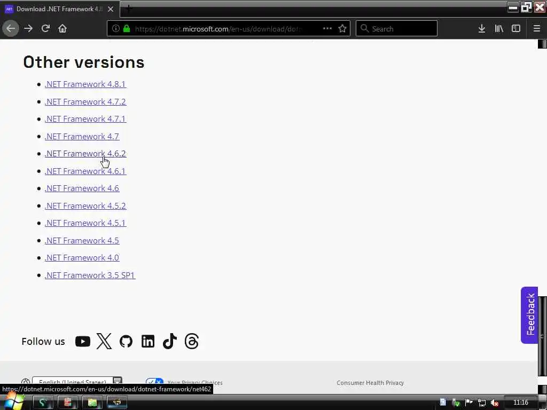Open the Downloads panel
Screen dimensions: 547x410
[482, 29]
